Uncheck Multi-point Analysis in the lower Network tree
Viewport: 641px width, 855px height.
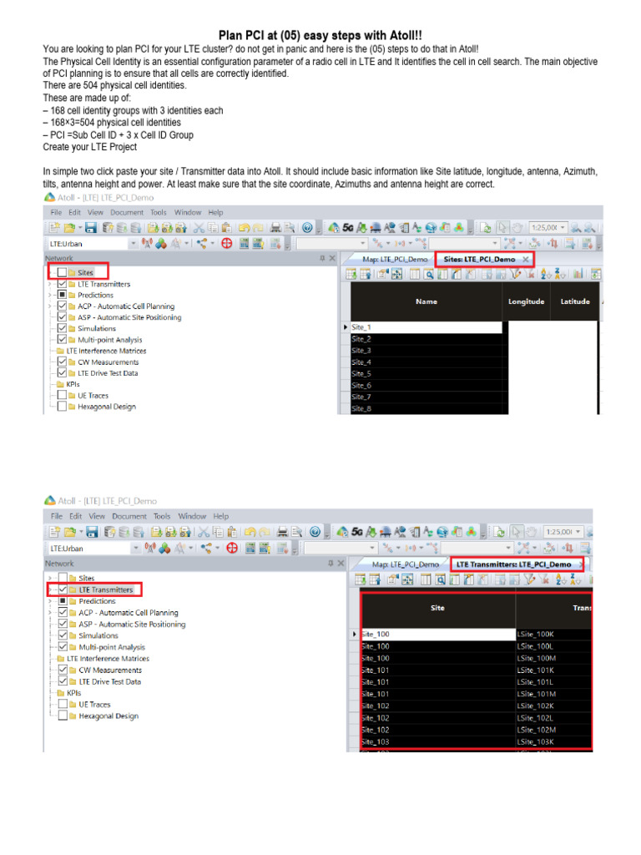[x=63, y=647]
